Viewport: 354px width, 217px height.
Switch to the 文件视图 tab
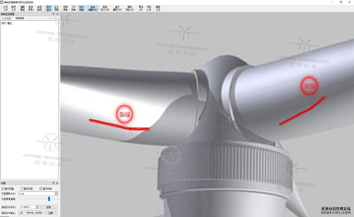click(7, 18)
